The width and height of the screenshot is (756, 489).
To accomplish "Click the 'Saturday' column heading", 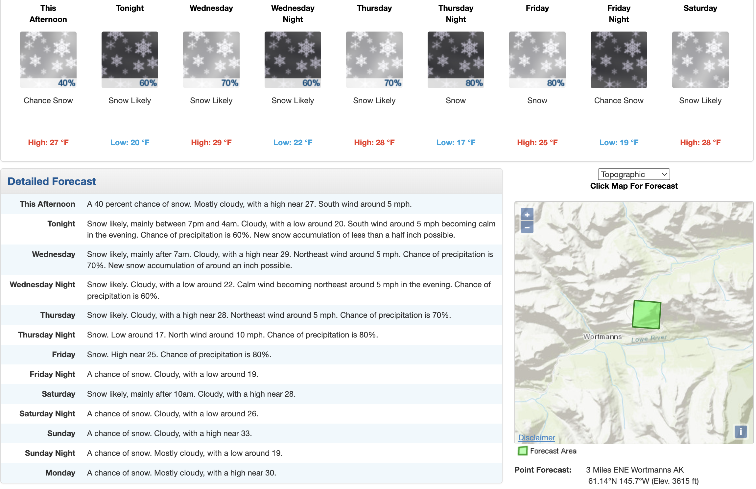I will tap(700, 8).
